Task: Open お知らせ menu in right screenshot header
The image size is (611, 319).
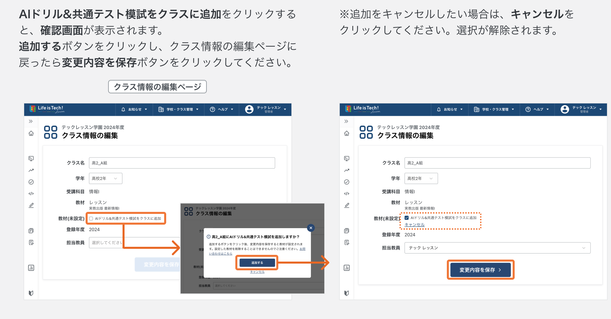Action: (x=450, y=109)
